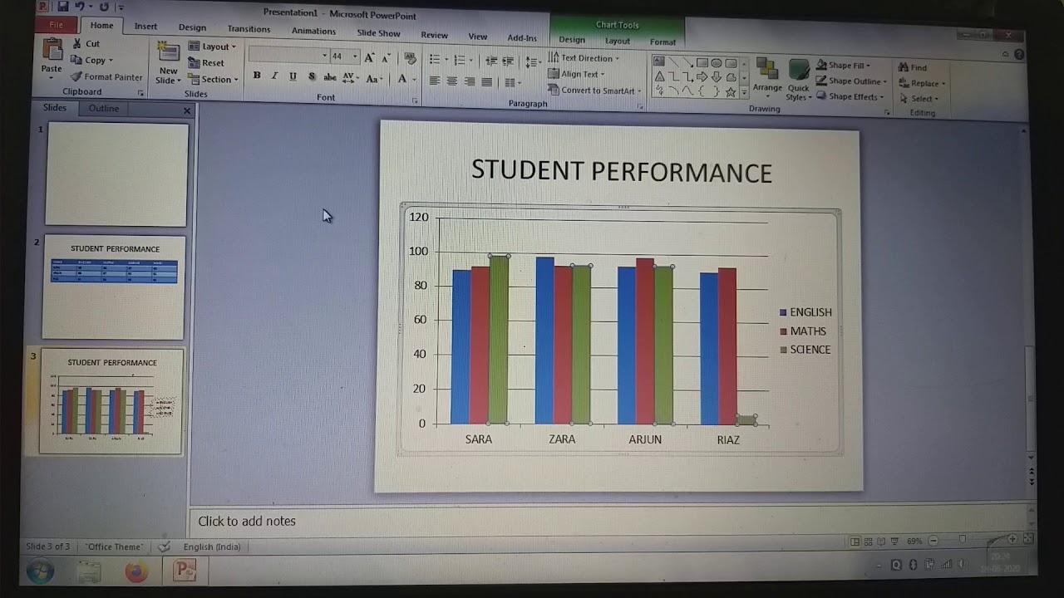Viewport: 1064px width, 598px height.
Task: Activate the Format Painter
Action: click(x=106, y=76)
